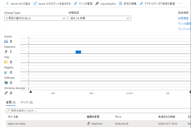191x128 pixels.
Task: Click the gear icon for 設定の編集
Action: click(x=121, y=4)
